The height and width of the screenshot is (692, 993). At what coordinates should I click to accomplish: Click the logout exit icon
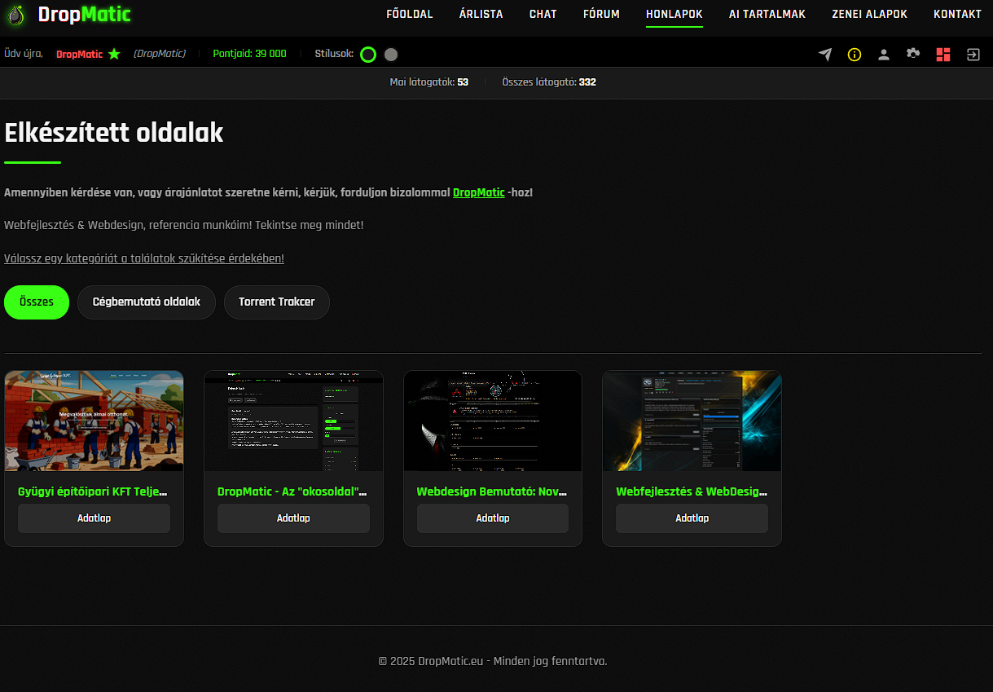click(973, 55)
